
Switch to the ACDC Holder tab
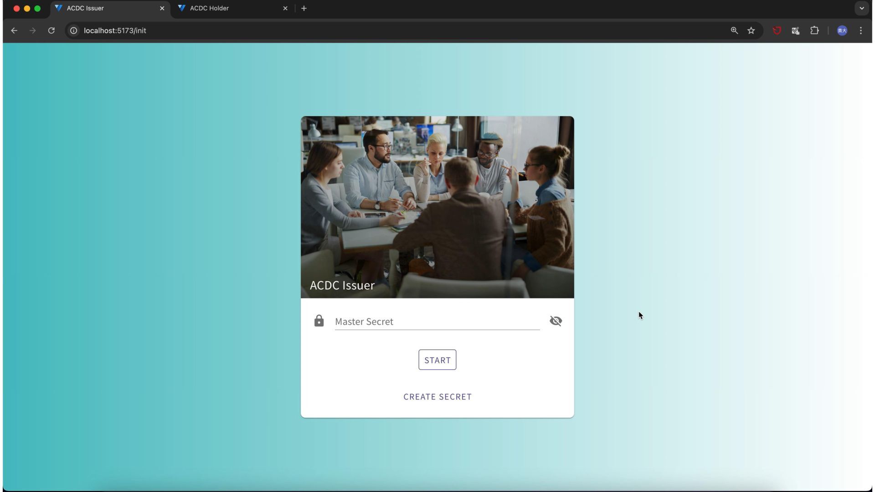coord(228,8)
